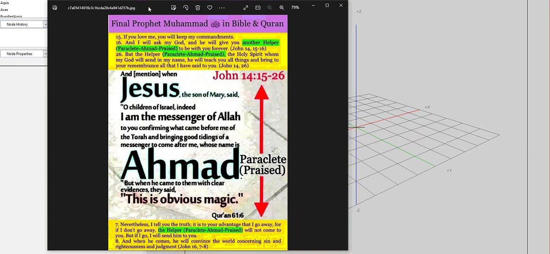Click the +X axis label in 3D viewport
This screenshot has height=254, width=550.
427,107
